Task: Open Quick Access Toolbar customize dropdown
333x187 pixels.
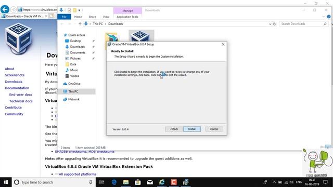Action: 79,10
